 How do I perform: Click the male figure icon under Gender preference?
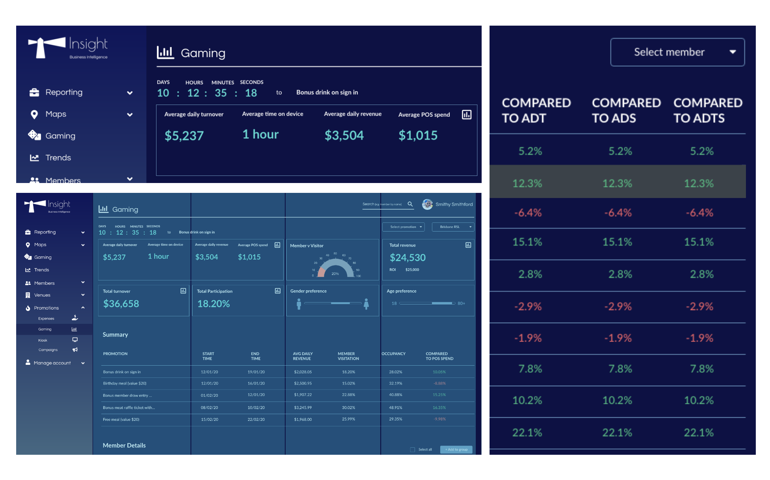click(299, 304)
